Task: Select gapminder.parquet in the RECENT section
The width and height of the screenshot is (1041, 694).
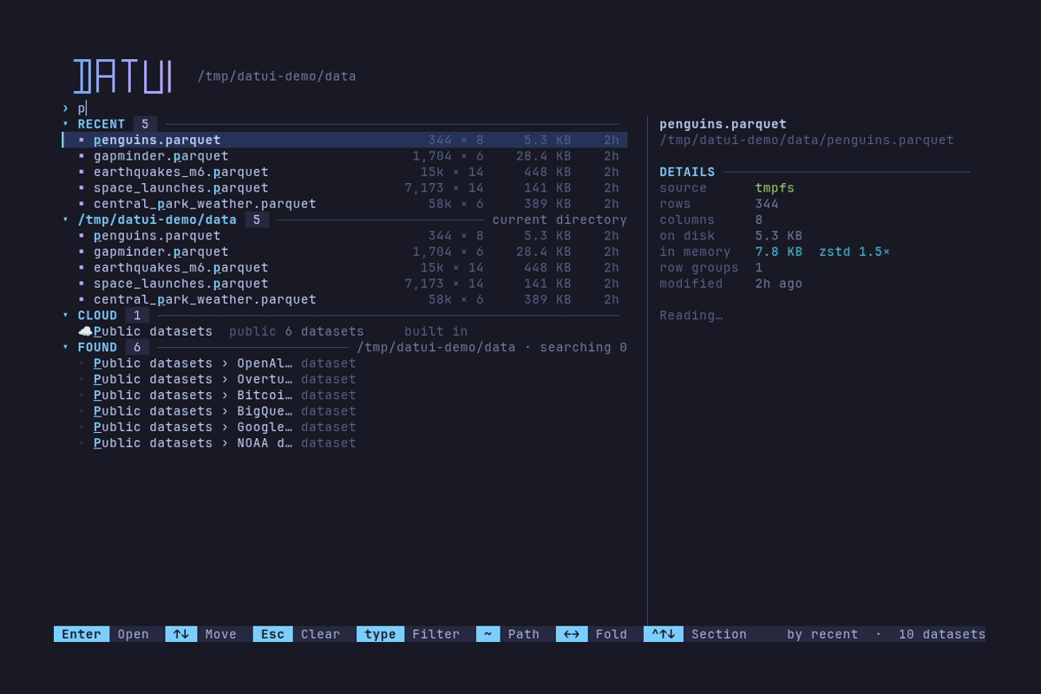Action: pyautogui.click(x=344, y=156)
